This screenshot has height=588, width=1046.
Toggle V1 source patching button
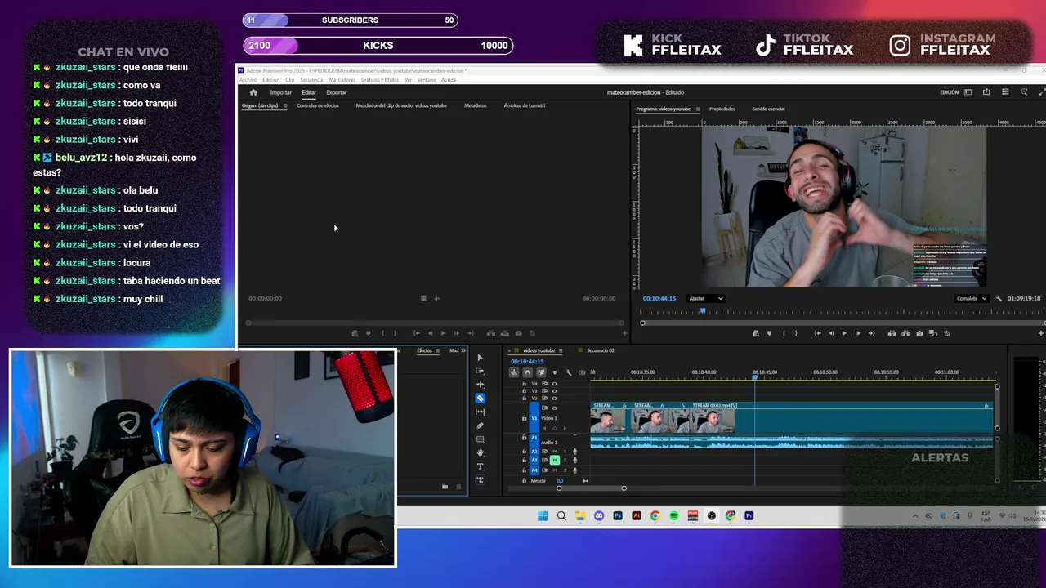[x=534, y=418]
